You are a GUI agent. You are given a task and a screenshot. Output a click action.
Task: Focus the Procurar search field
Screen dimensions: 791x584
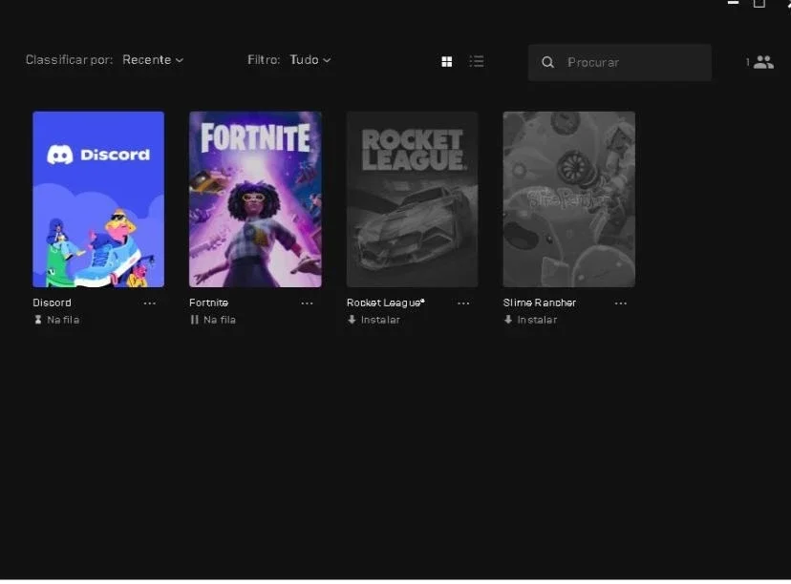pos(620,62)
